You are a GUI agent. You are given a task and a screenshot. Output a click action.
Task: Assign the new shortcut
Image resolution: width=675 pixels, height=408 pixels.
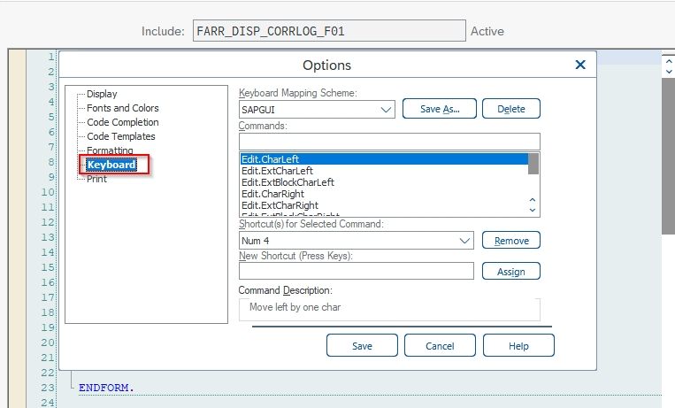[511, 272]
